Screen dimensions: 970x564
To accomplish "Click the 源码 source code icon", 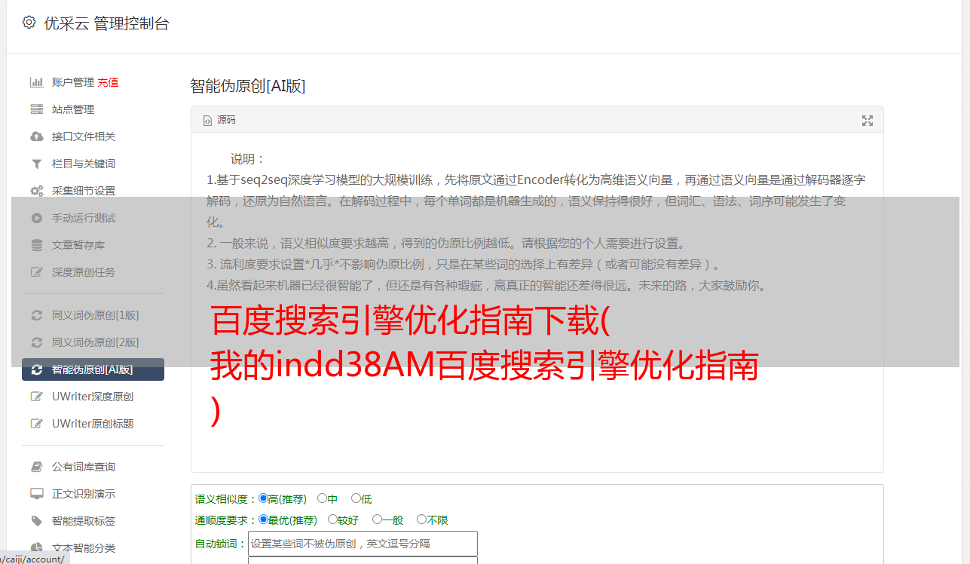I will [207, 121].
